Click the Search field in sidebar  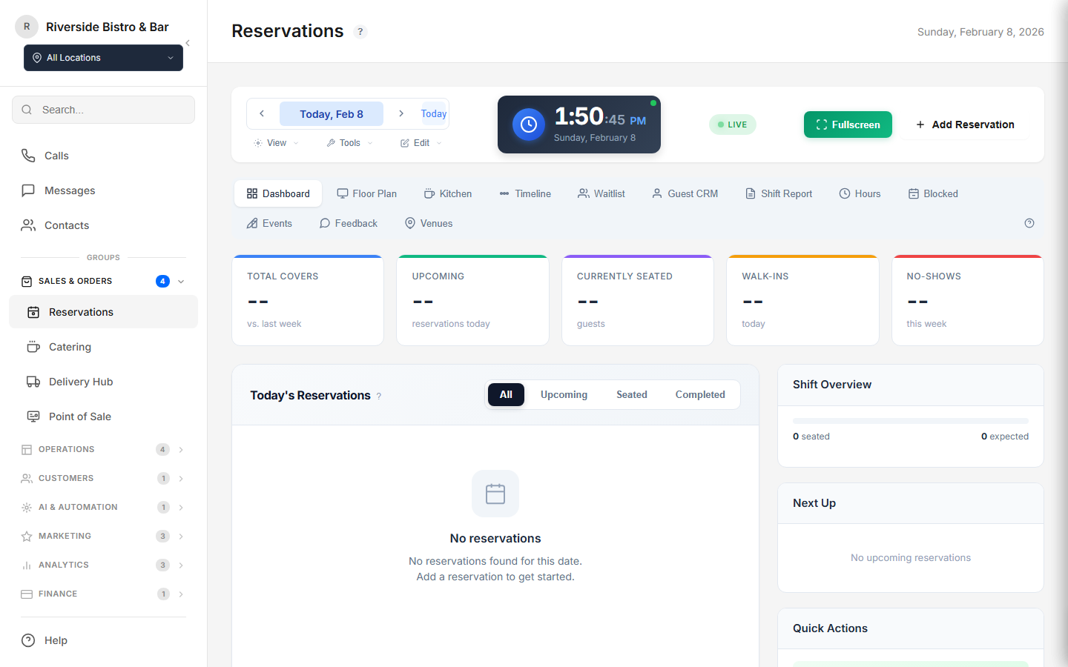(x=103, y=110)
